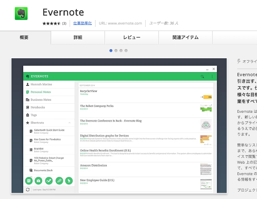
Task: Open the VEX Robotics Smart Charger shortcut
Action: coord(49,160)
